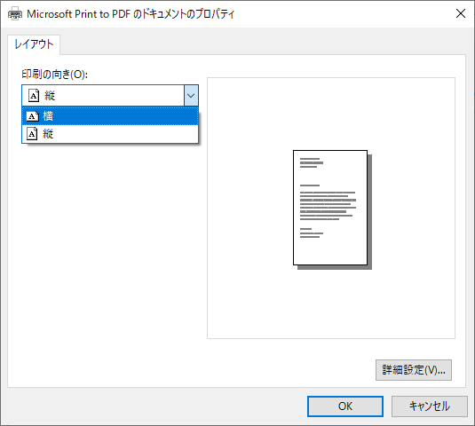Click blank area below the orientation list
The height and width of the screenshot is (426, 475).
pos(109,242)
